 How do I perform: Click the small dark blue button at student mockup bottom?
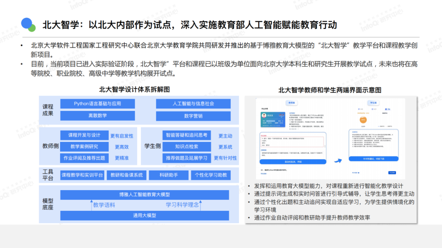[x=392, y=173]
